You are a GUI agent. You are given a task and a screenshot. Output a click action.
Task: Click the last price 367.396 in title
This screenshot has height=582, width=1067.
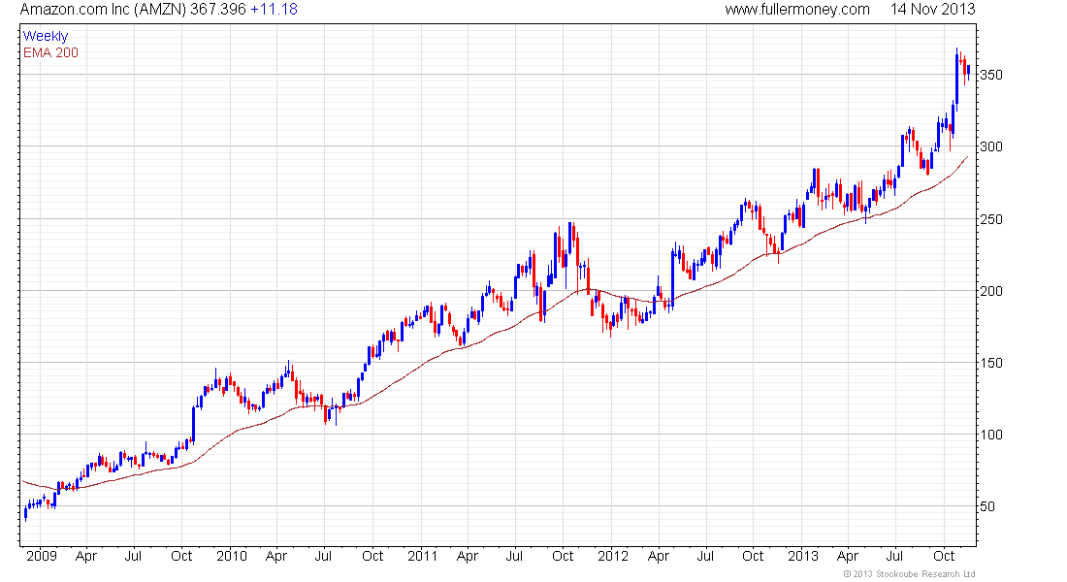(217, 10)
